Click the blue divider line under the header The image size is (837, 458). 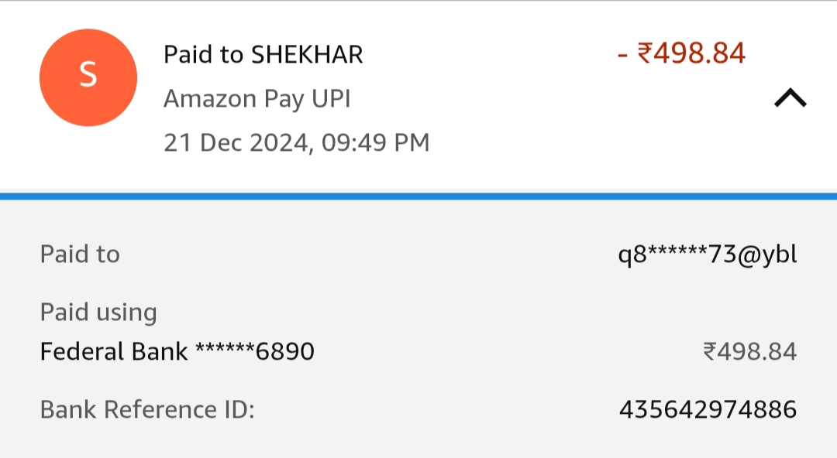[418, 197]
